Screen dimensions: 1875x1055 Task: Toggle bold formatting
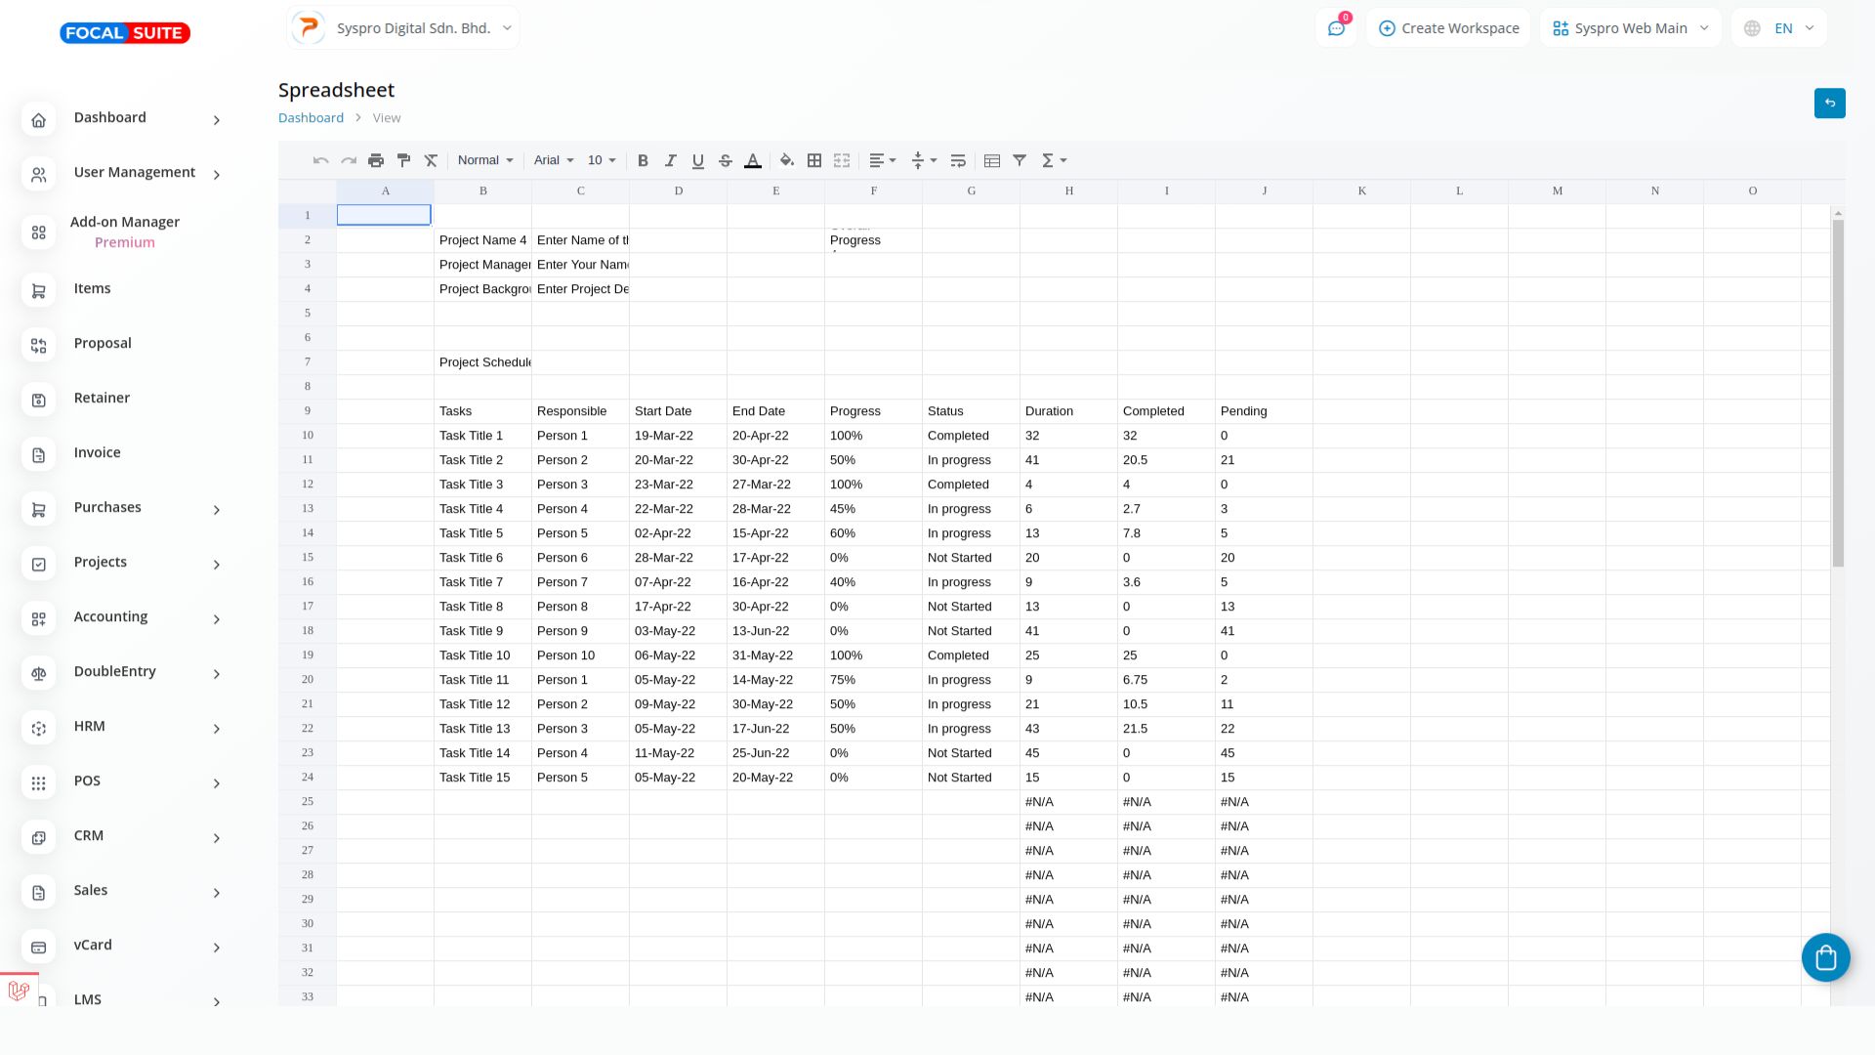643,161
